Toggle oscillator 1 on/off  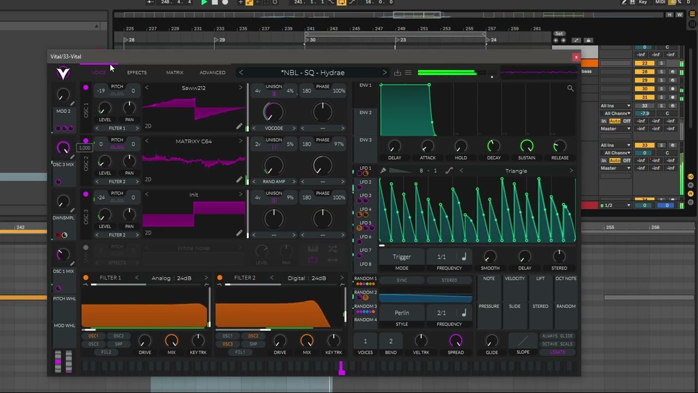pos(86,87)
